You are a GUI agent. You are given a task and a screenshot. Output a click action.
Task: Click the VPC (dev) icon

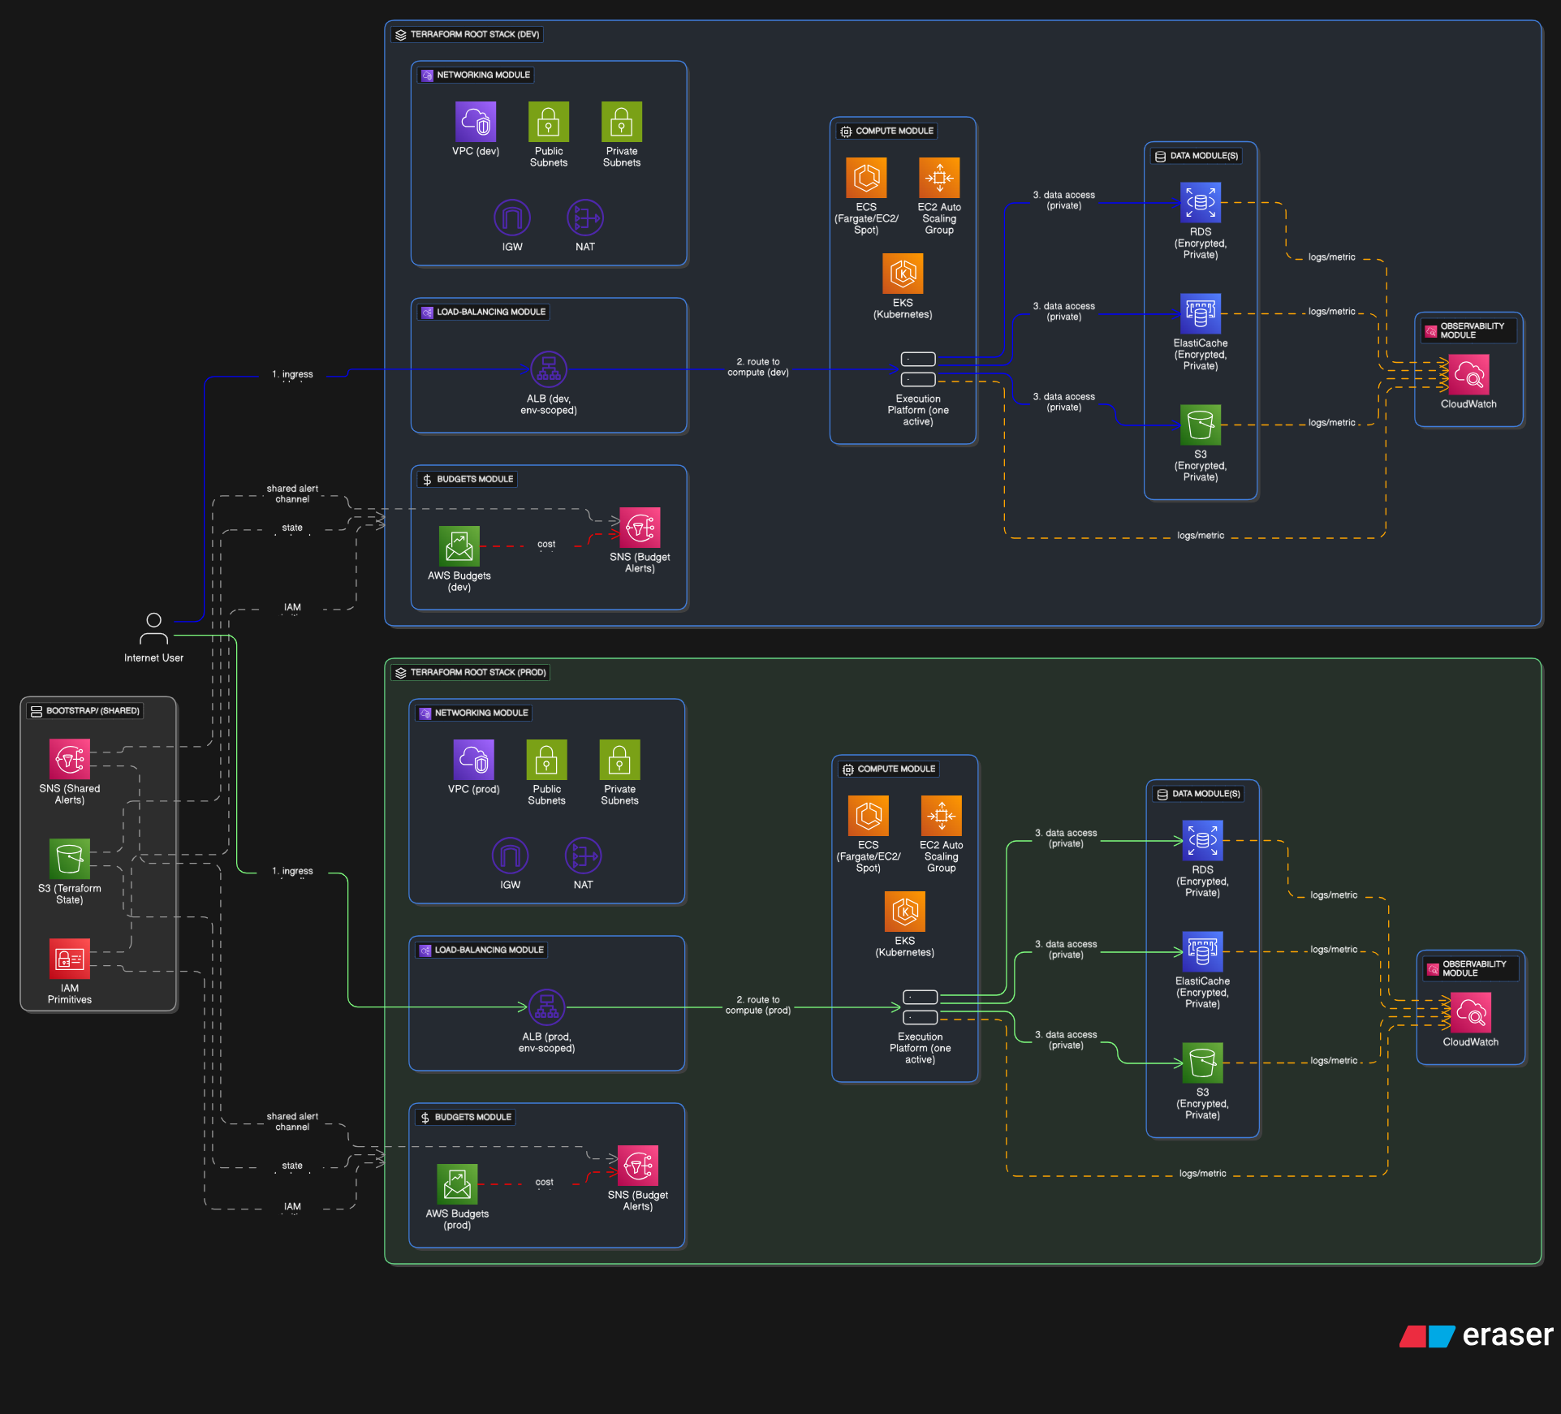[x=476, y=122]
